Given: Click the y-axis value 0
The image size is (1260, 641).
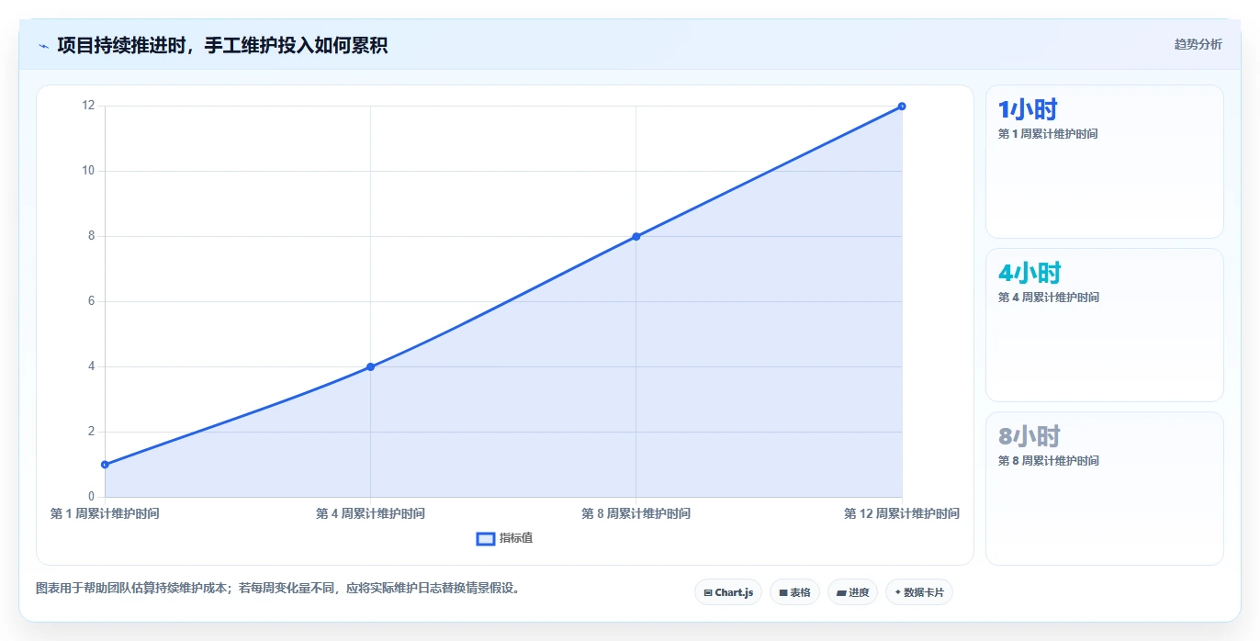Looking at the screenshot, I should [91, 497].
